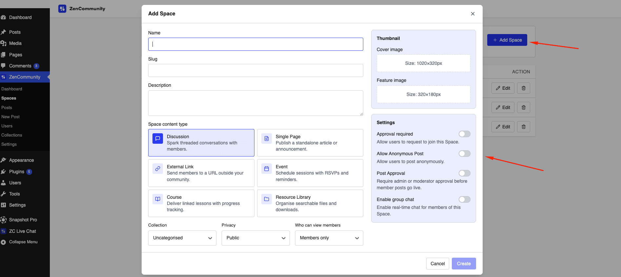This screenshot has height=277, width=621.
Task: Toggle the Post Approval switch
Action: pyautogui.click(x=465, y=173)
